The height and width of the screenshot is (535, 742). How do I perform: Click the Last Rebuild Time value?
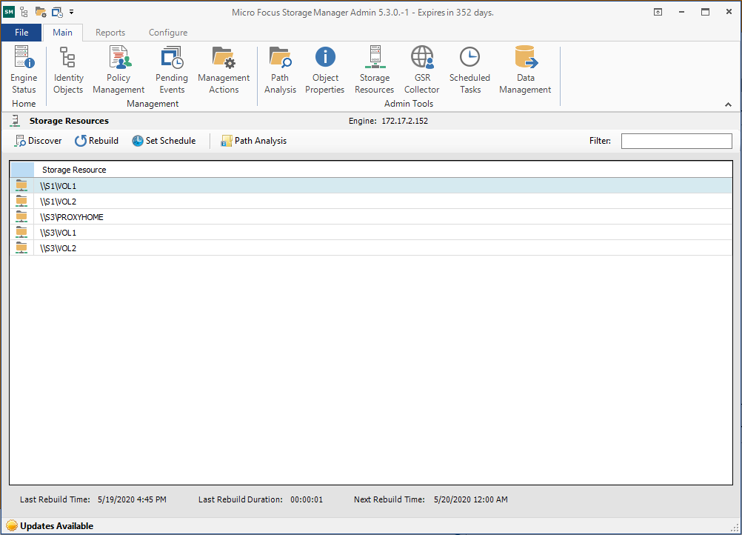click(x=132, y=499)
